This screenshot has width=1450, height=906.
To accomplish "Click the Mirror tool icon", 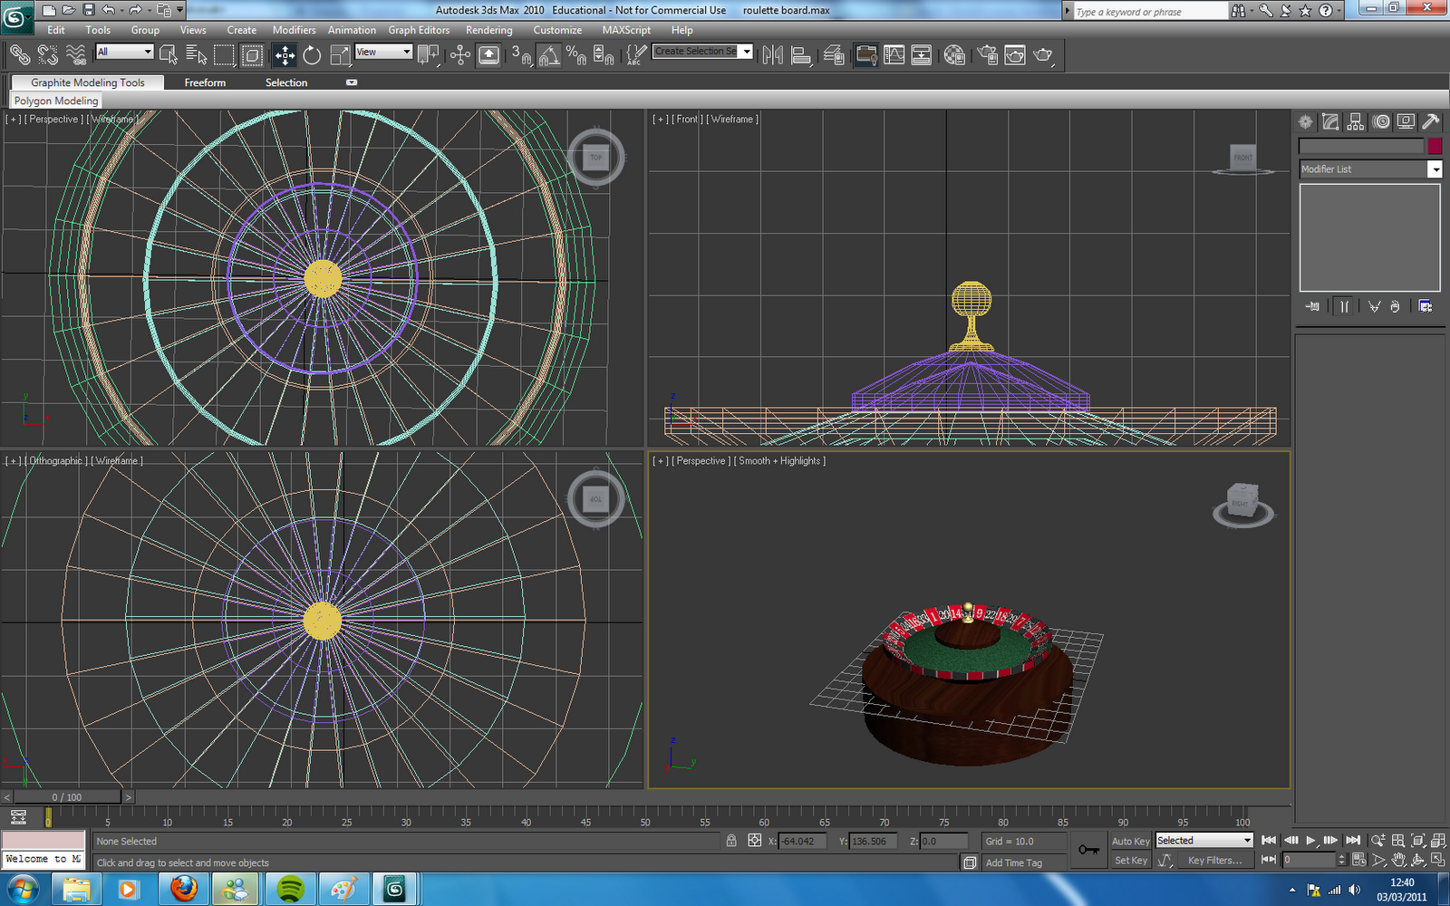I will coord(772,55).
